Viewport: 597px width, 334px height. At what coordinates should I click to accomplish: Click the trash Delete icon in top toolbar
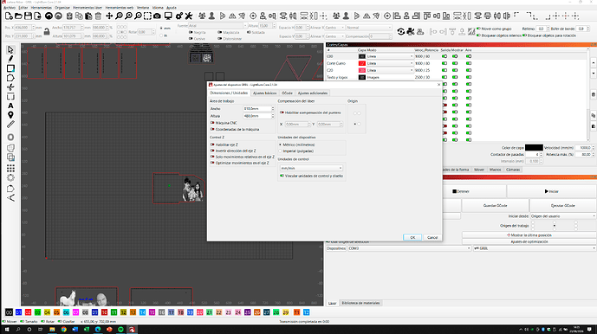click(98, 16)
